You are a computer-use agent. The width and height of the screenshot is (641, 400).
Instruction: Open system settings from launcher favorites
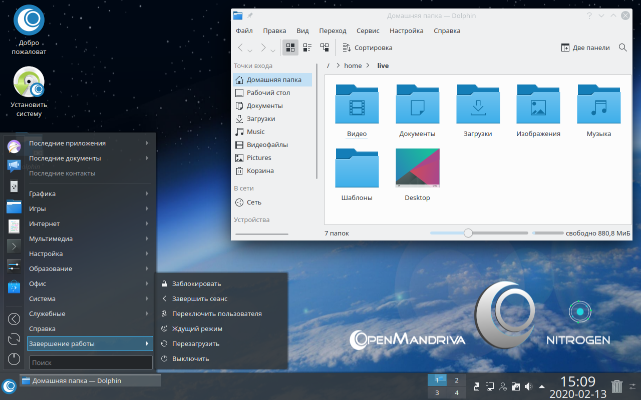(14, 266)
